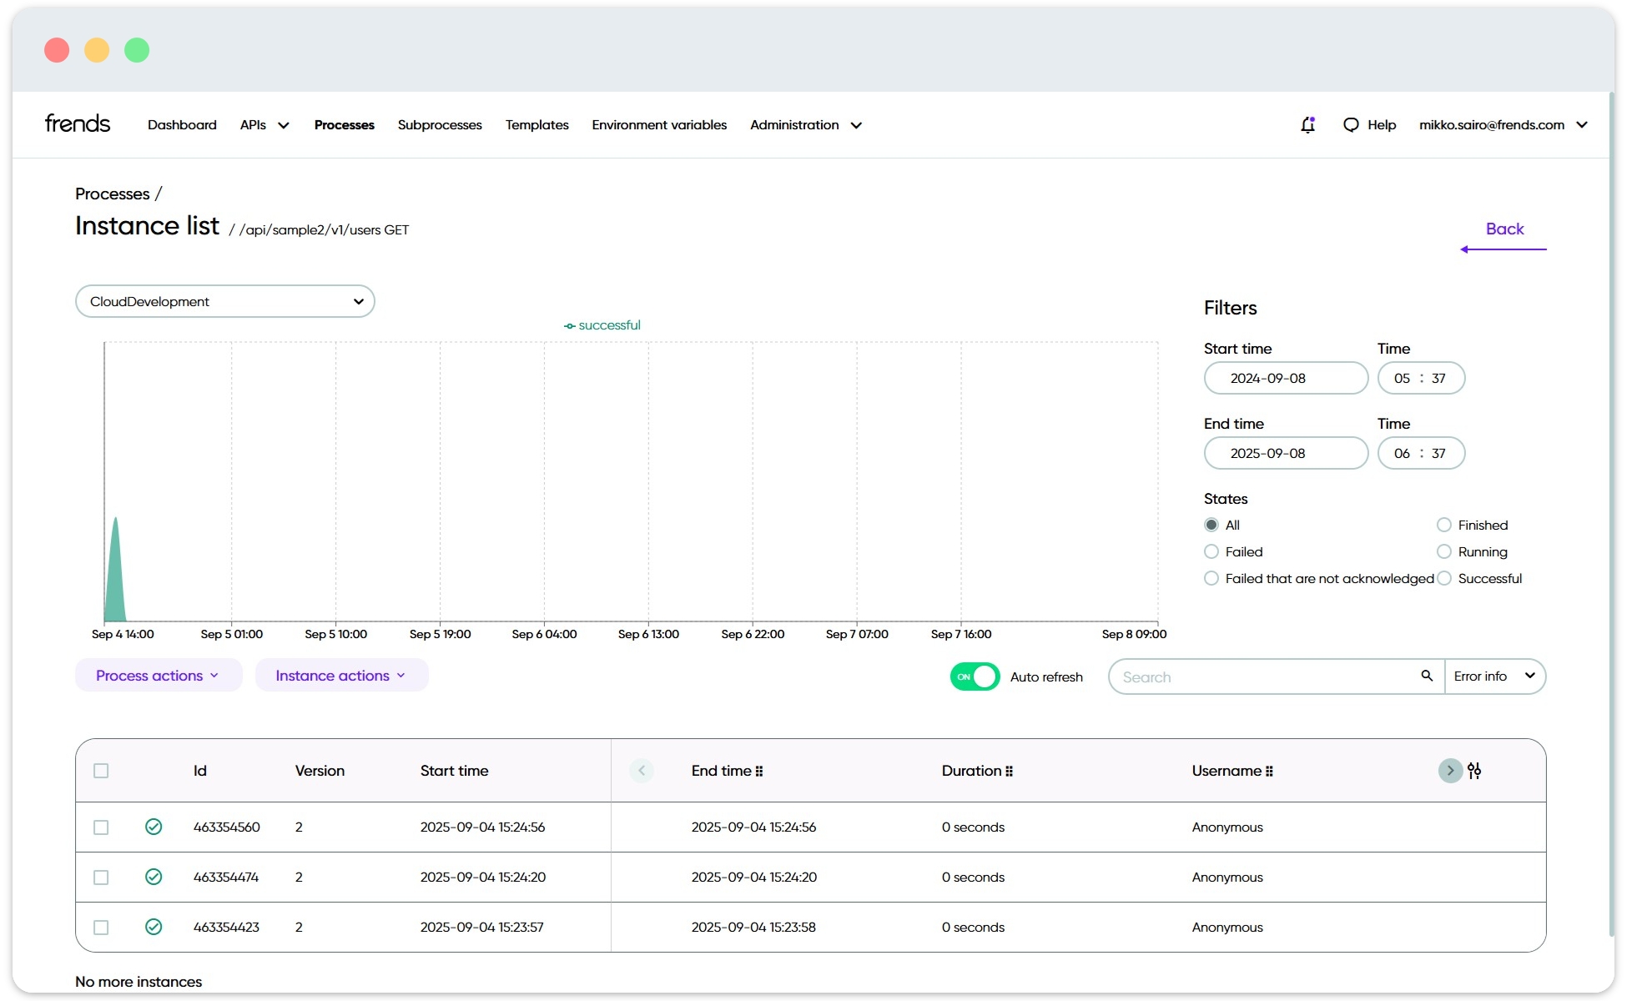The height and width of the screenshot is (1001, 1627).
Task: Open the Error info dropdown
Action: coord(1494,677)
